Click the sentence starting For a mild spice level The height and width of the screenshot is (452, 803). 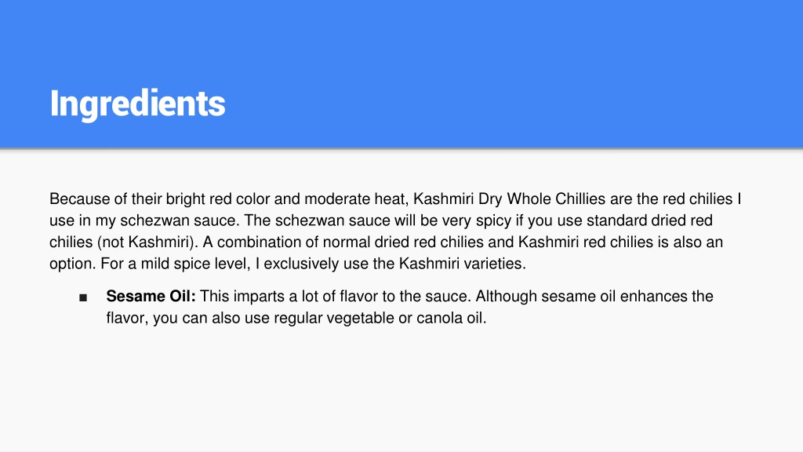[313, 264]
